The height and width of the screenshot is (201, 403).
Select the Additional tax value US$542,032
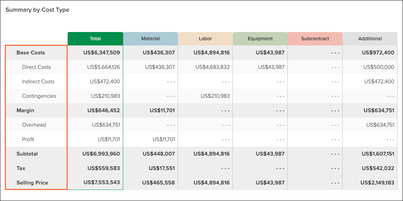pyautogui.click(x=378, y=168)
